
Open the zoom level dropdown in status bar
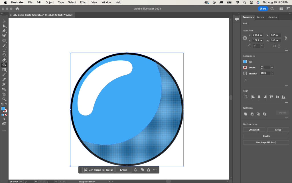point(21,181)
